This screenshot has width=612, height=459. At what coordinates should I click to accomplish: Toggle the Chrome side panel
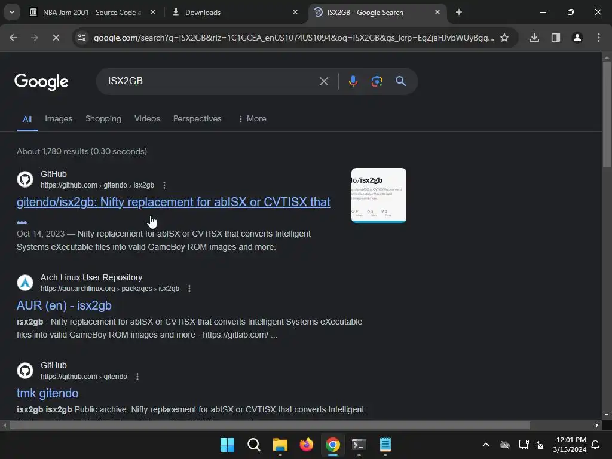556,38
